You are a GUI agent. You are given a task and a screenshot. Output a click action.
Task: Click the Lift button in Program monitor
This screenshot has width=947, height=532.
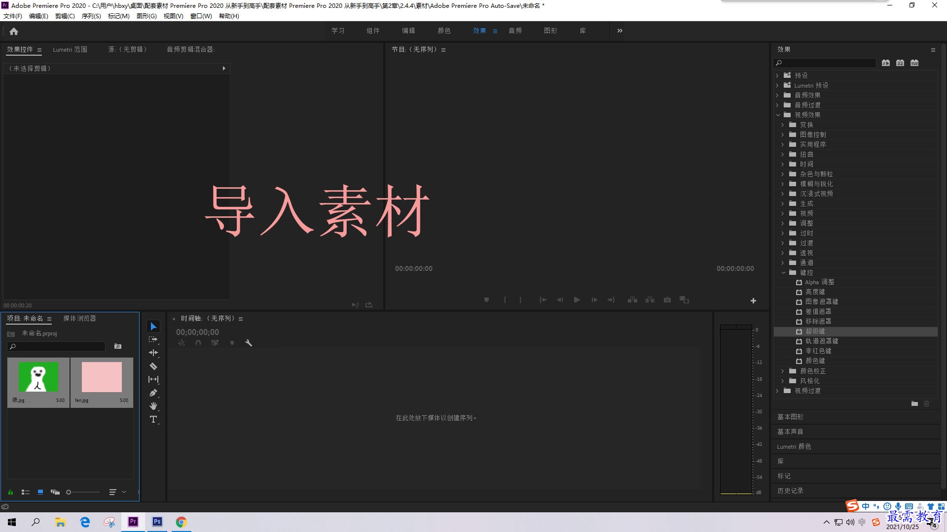(632, 300)
